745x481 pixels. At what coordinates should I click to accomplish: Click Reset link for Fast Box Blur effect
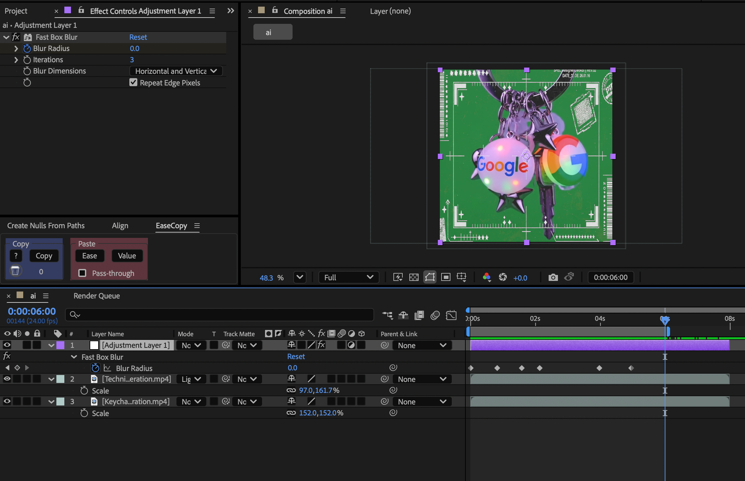tap(138, 37)
